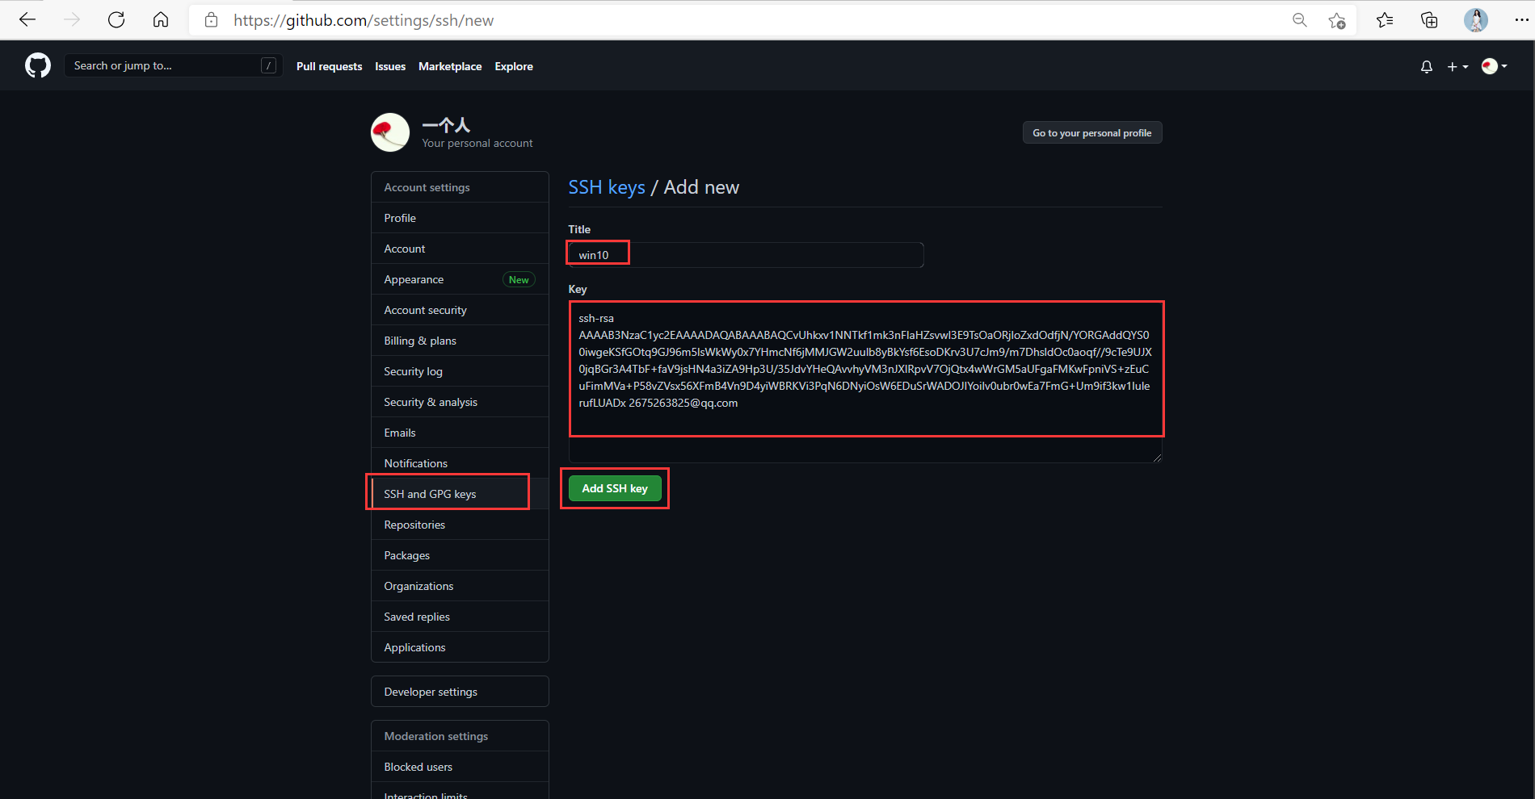Image resolution: width=1535 pixels, height=799 pixels.
Task: Open Pull requests in top navigation
Action: pyautogui.click(x=329, y=67)
